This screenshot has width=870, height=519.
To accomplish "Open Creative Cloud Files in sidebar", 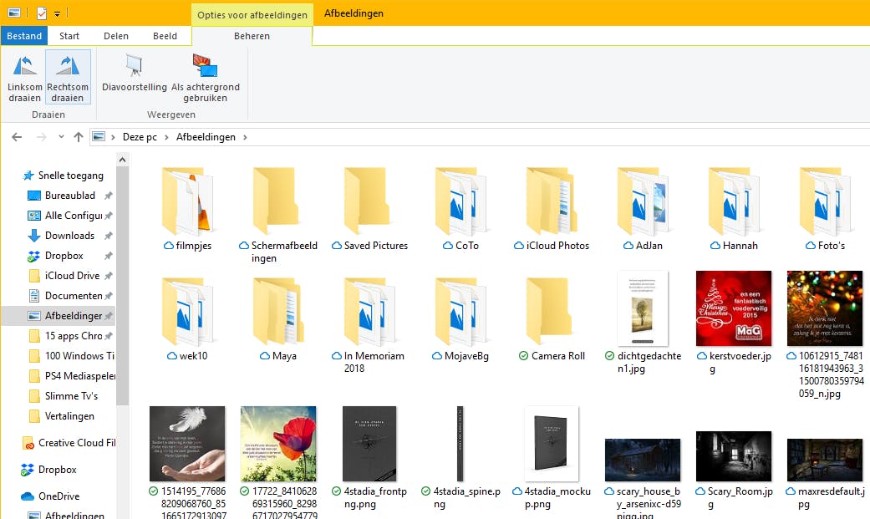I will click(77, 442).
